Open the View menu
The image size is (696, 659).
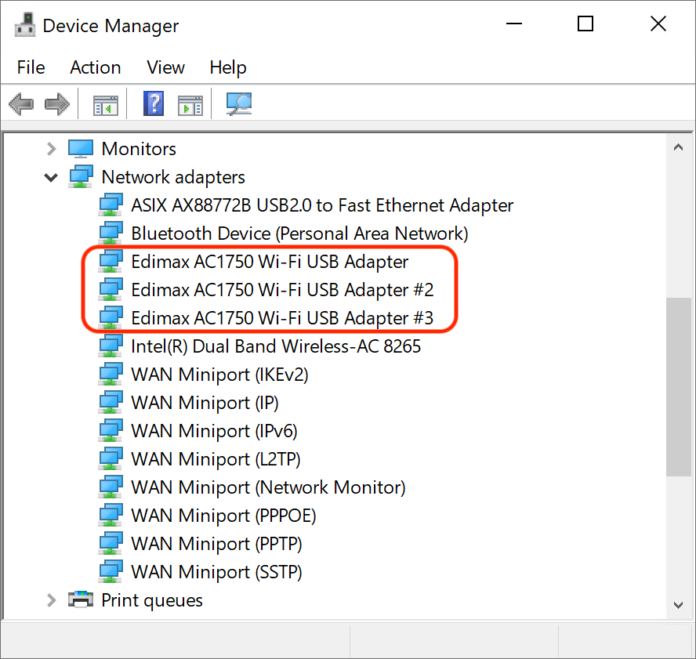165,67
